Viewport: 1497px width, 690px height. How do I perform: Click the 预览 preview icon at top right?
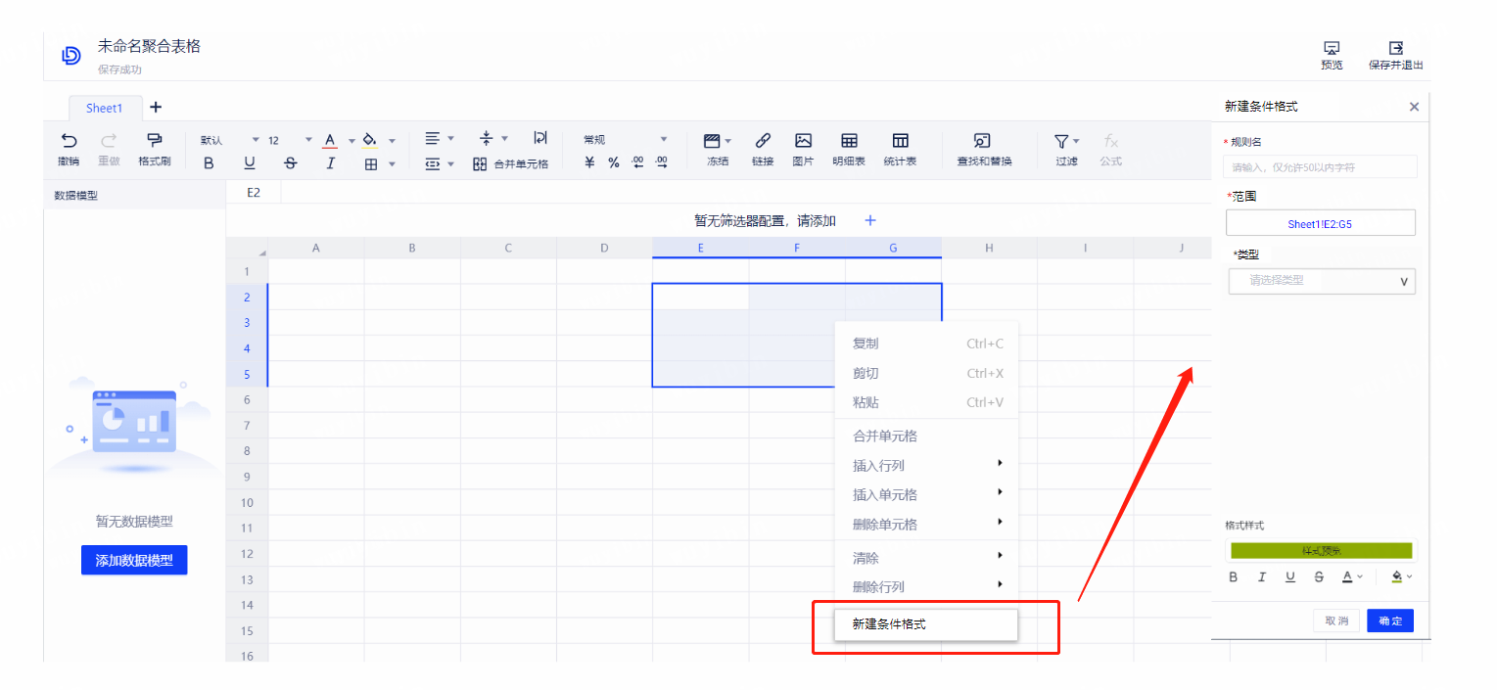1332,49
